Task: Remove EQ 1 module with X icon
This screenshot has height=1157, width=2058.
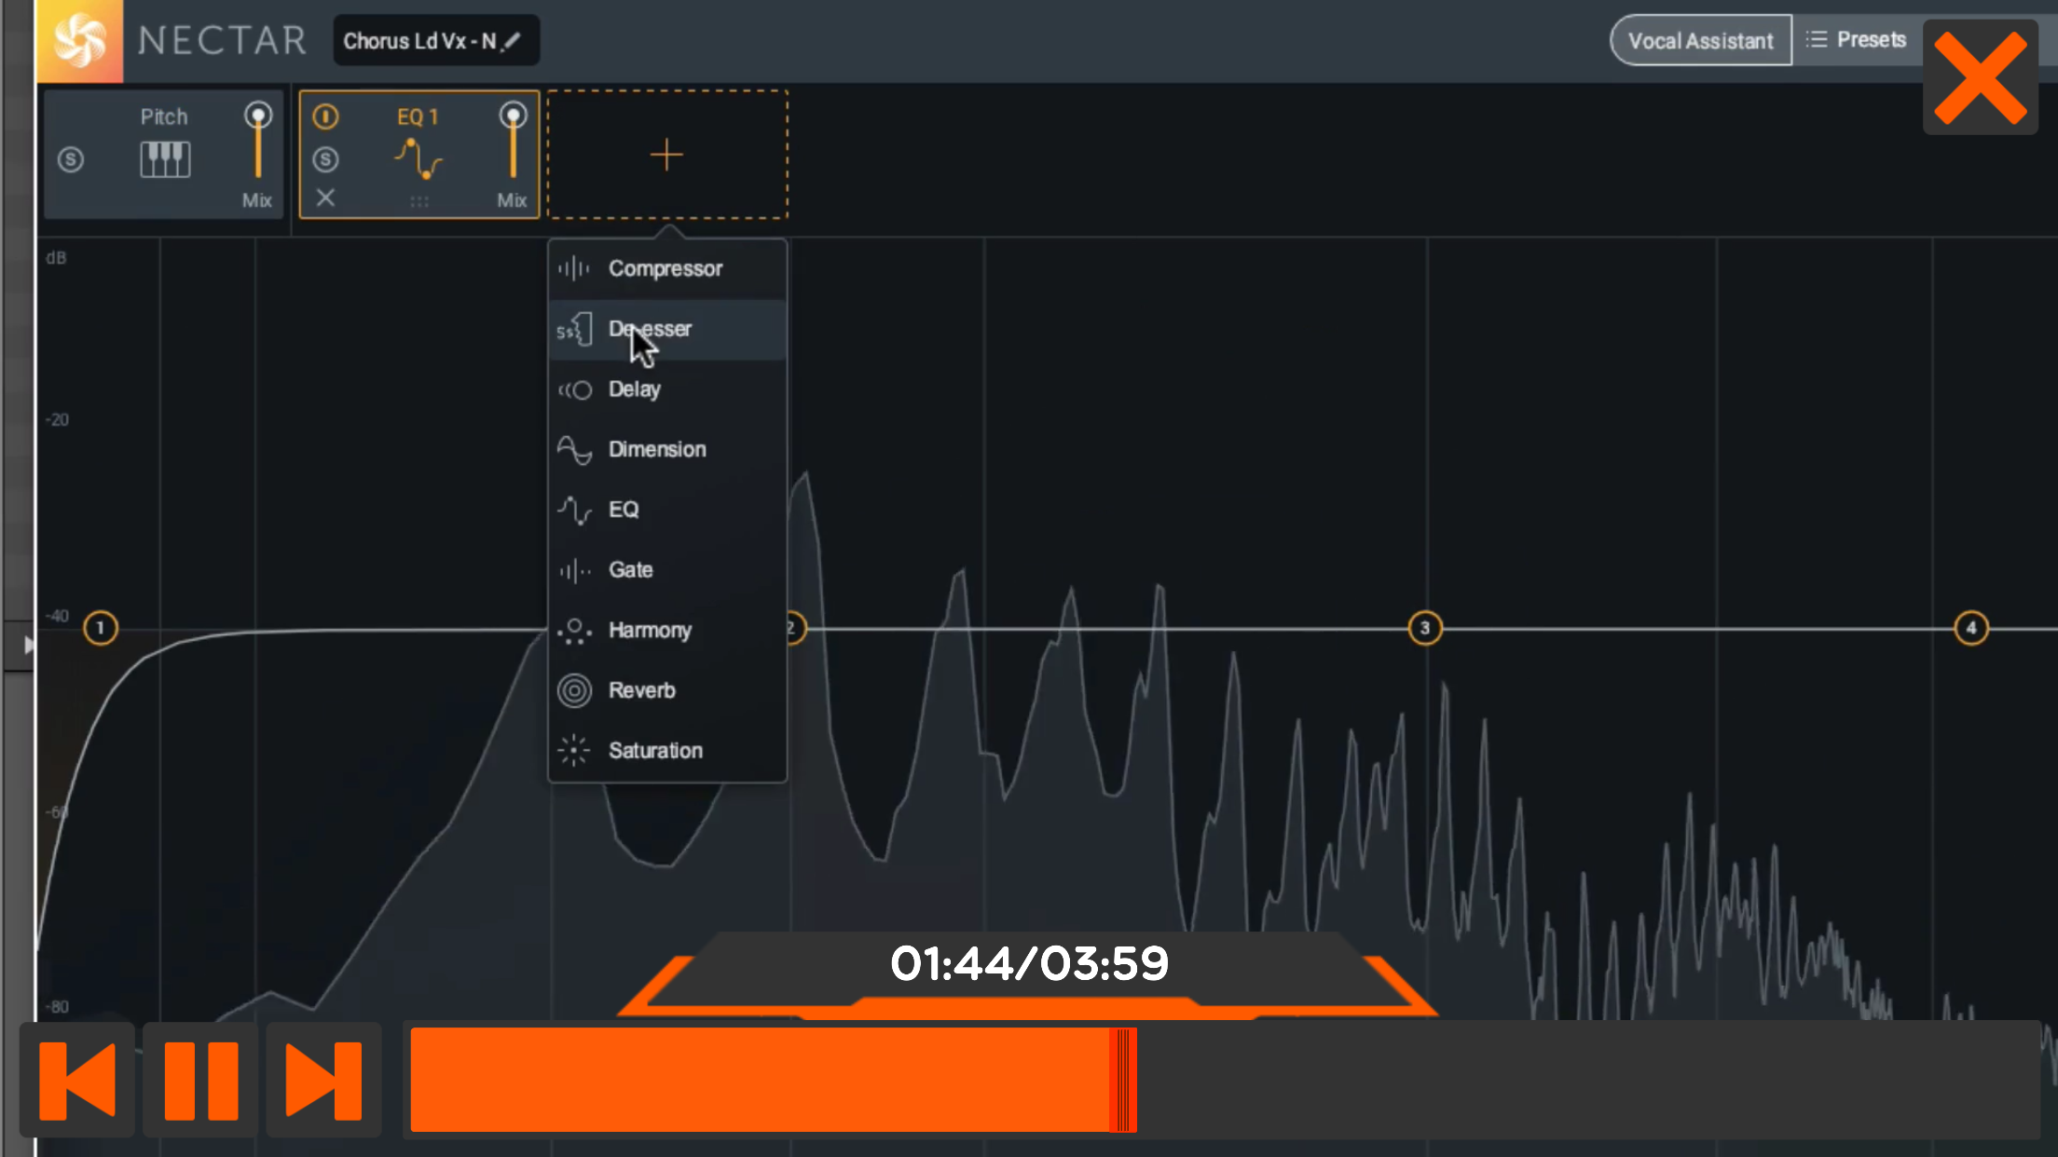Action: click(325, 197)
